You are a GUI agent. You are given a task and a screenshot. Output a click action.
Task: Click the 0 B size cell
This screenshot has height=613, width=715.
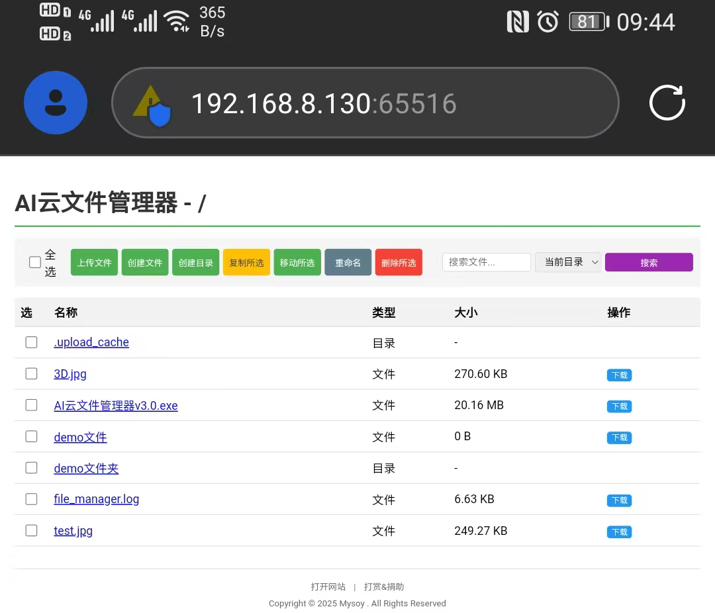(x=462, y=436)
